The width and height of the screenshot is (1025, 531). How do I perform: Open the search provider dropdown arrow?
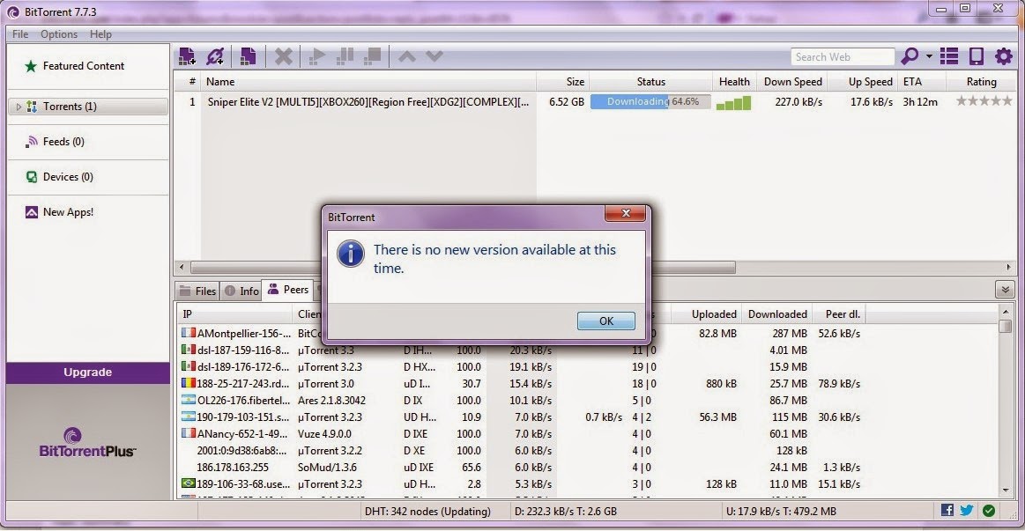pos(929,56)
